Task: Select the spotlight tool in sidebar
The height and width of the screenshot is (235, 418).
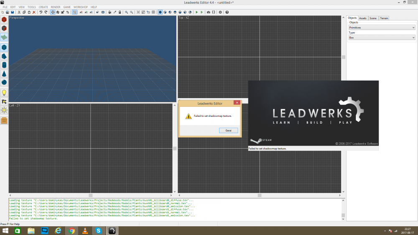Action: (4, 101)
